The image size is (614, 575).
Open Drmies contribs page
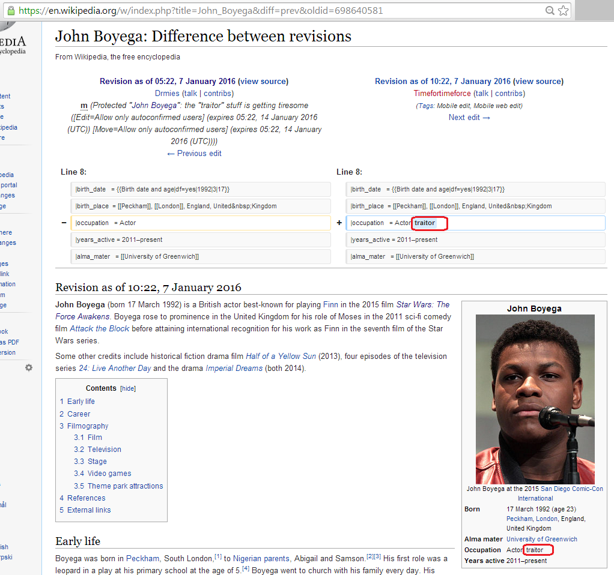click(x=217, y=94)
